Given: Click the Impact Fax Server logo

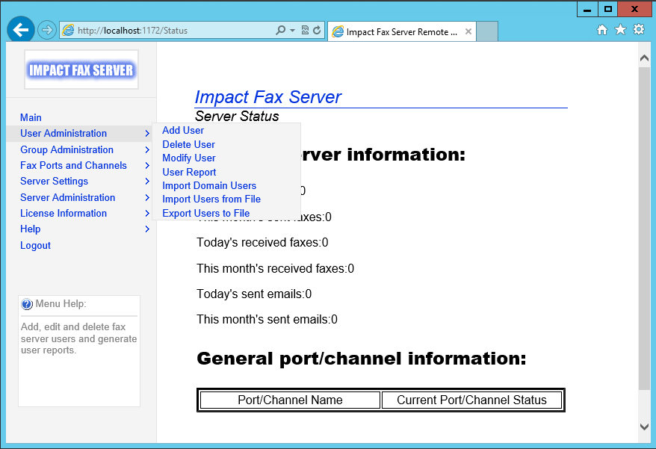Looking at the screenshot, I should coord(81,68).
